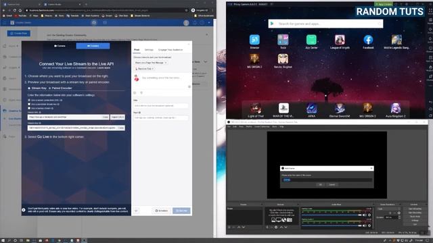Enable the backup stream checkbox
Screen dimensions: 433x243
[x=29, y=108]
